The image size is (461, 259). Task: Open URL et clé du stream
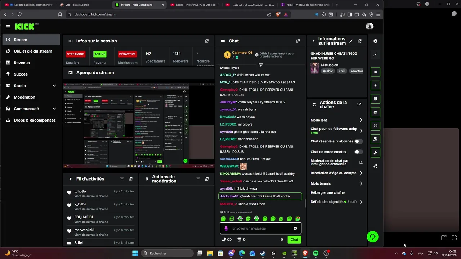pyautogui.click(x=31, y=51)
